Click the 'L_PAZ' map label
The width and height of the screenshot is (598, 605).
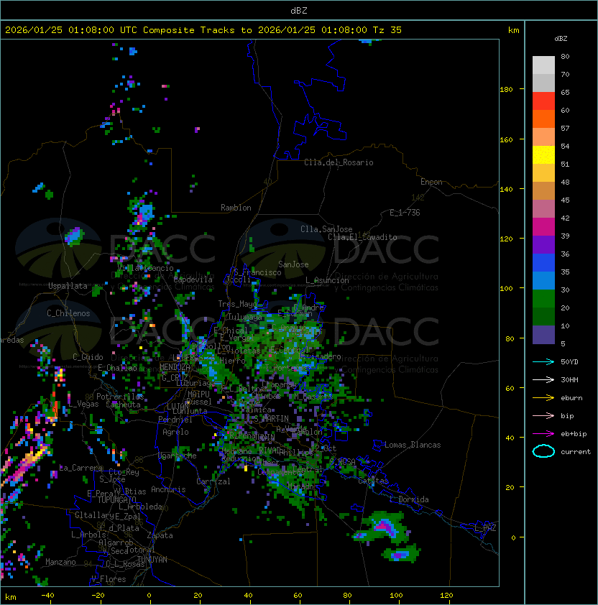pyautogui.click(x=485, y=528)
